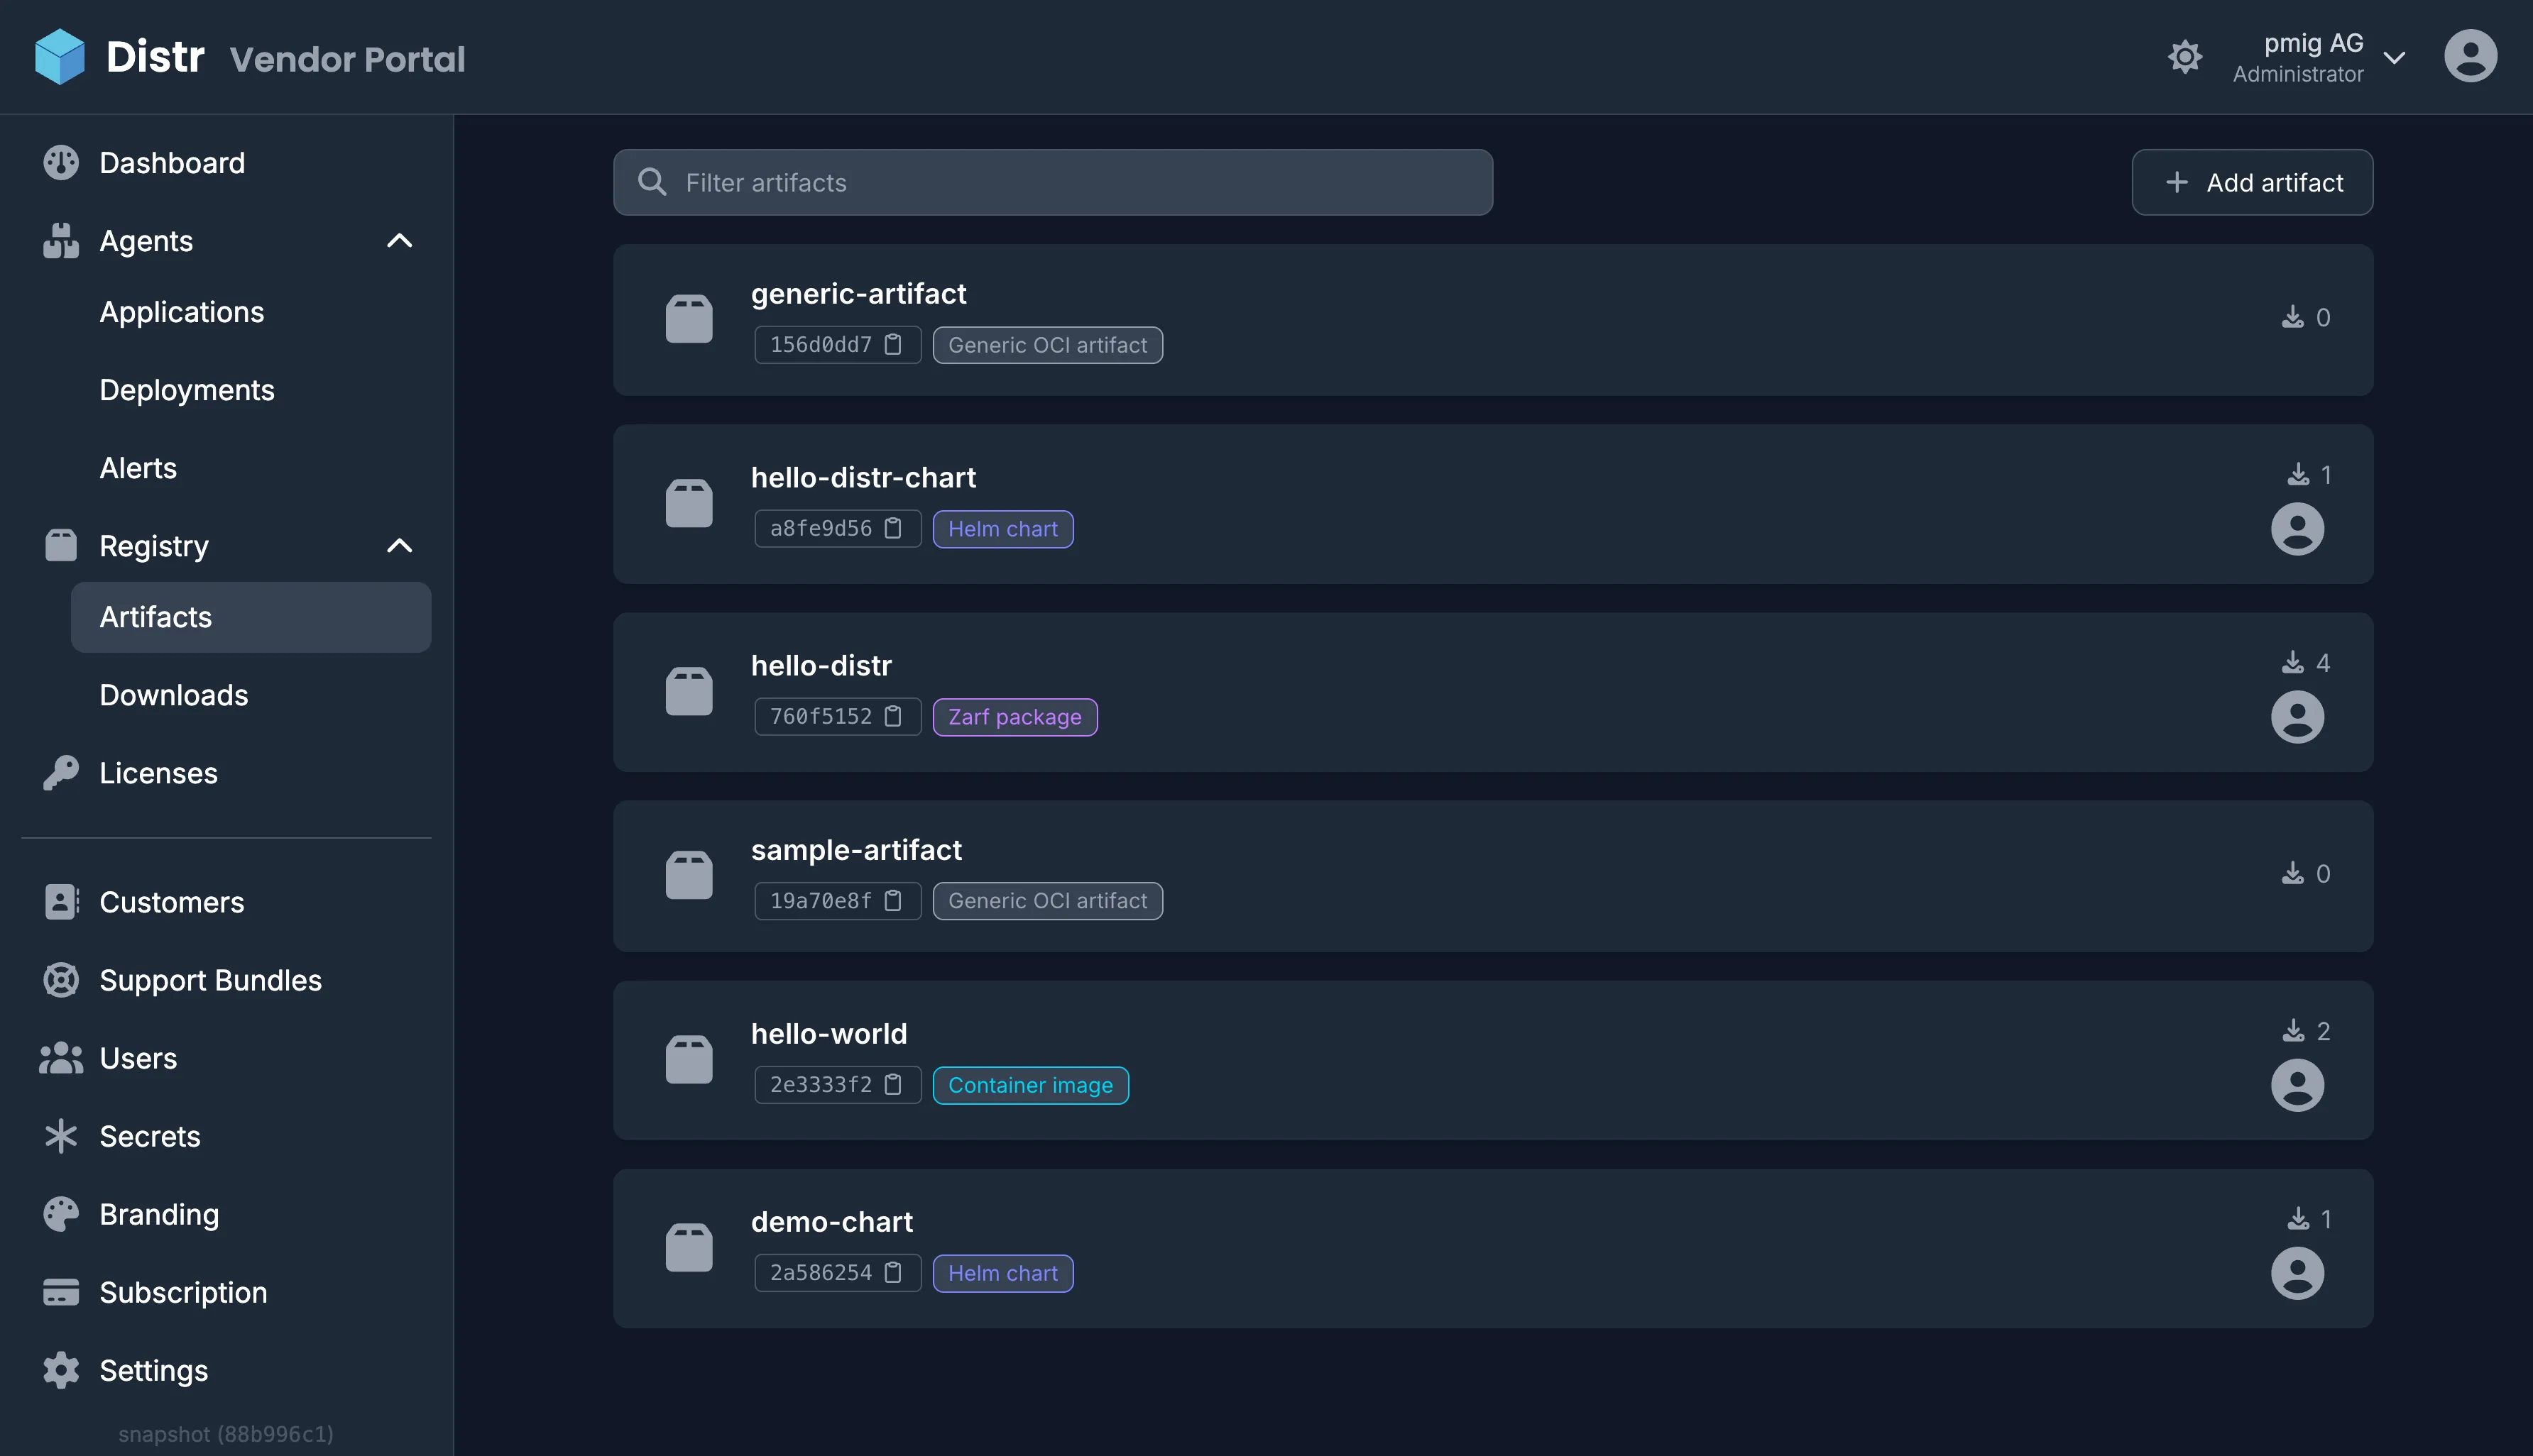Click the Registry package icon
Viewport: 2533px width, 1456px height.
pyautogui.click(x=61, y=546)
